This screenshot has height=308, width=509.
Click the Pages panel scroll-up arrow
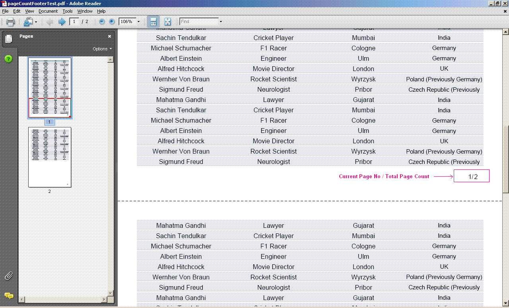point(111,60)
